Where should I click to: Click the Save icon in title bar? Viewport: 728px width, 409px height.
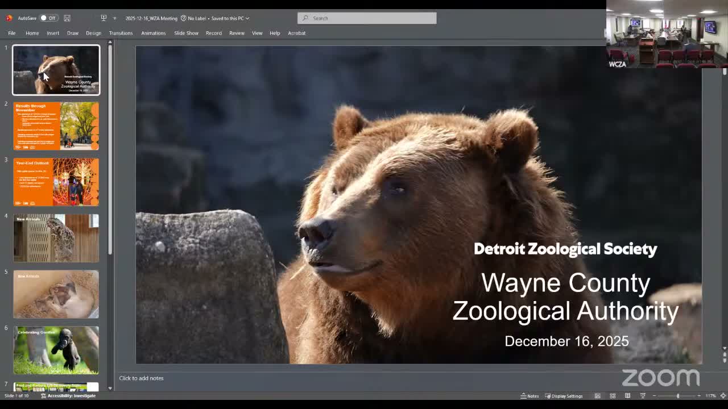67,18
